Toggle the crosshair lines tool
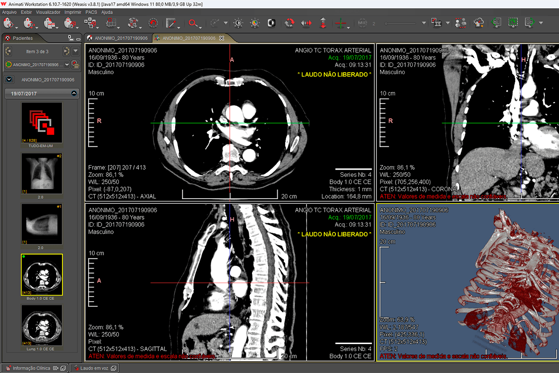 [341, 22]
